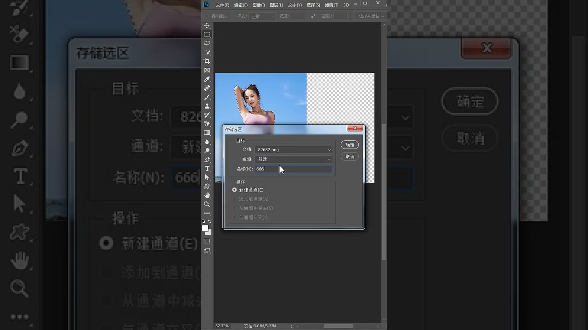Select the Crop tool
The width and height of the screenshot is (588, 330).
(x=207, y=61)
